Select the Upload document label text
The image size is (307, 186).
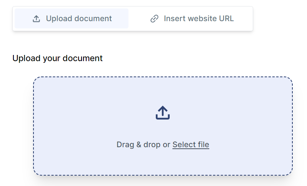pos(79,18)
